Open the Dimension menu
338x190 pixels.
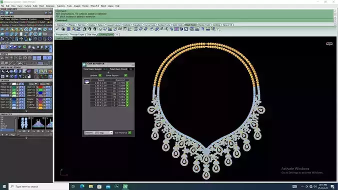coord(50,6)
